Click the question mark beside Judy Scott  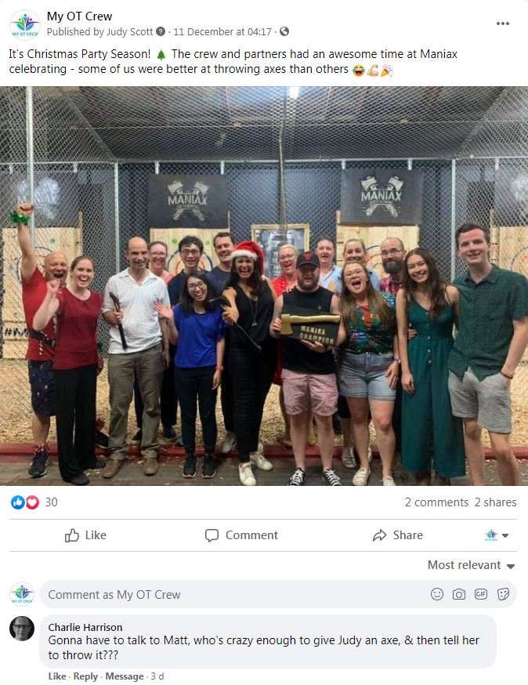(161, 31)
